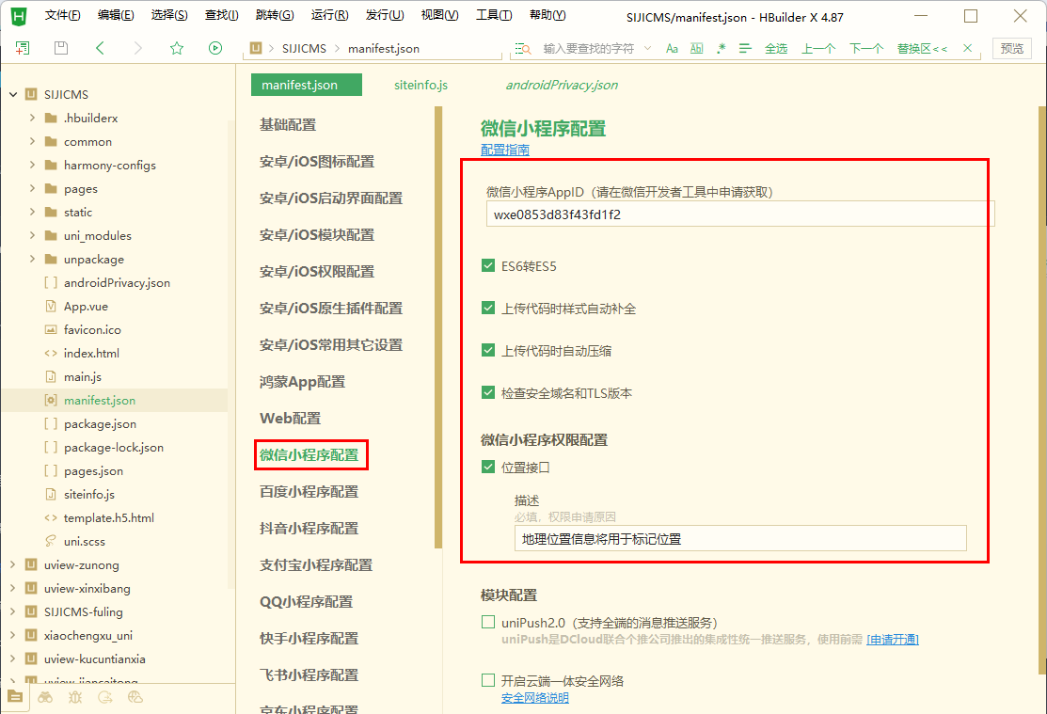Viewport: 1047px width, 714px height.
Task: Uncheck the ES6转ES5 checkbox
Action: tap(488, 266)
